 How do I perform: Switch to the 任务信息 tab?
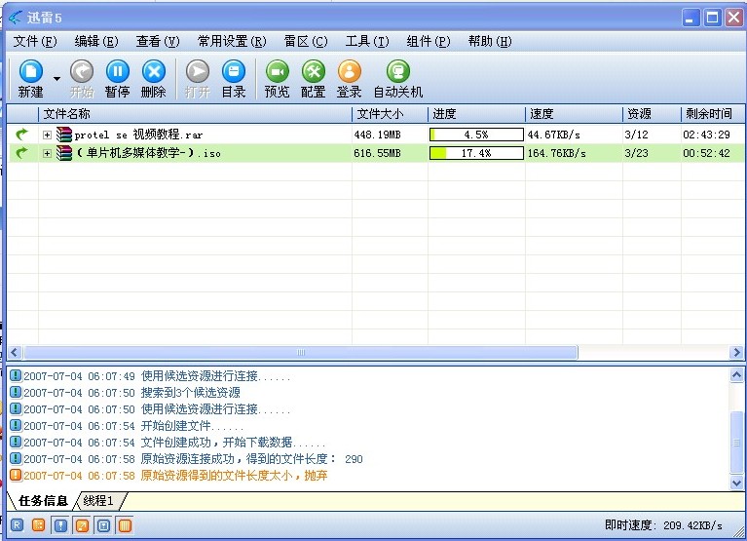(x=43, y=501)
